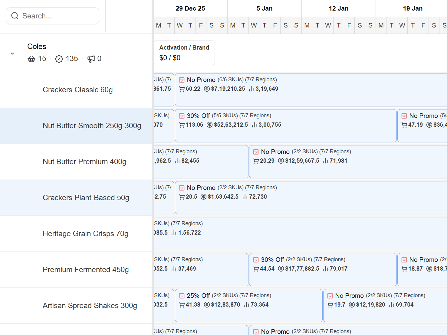Click dollar icon beside $17,77,882.5
This screenshot has width=447, height=335.
pos(281,269)
